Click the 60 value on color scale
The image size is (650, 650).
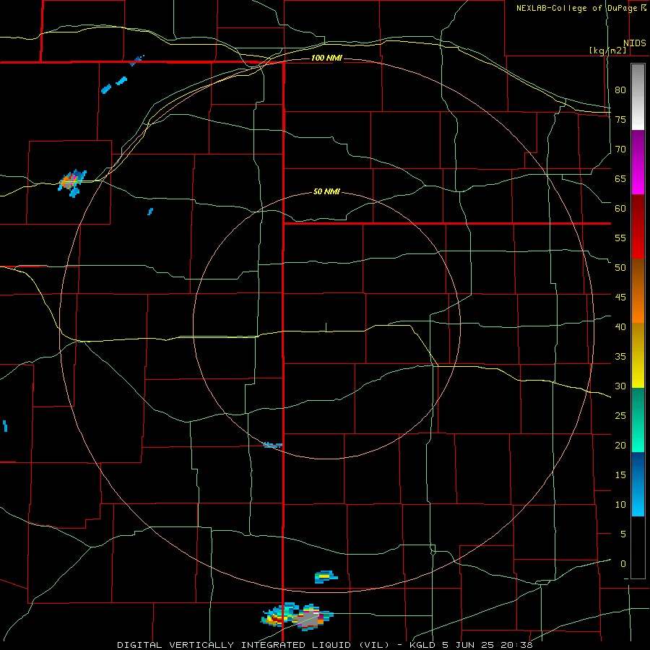click(x=620, y=209)
